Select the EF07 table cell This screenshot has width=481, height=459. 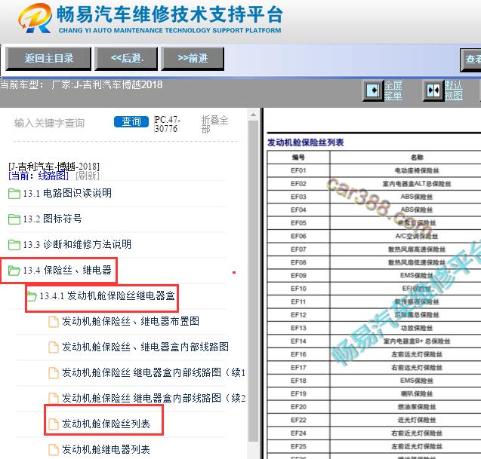298,249
